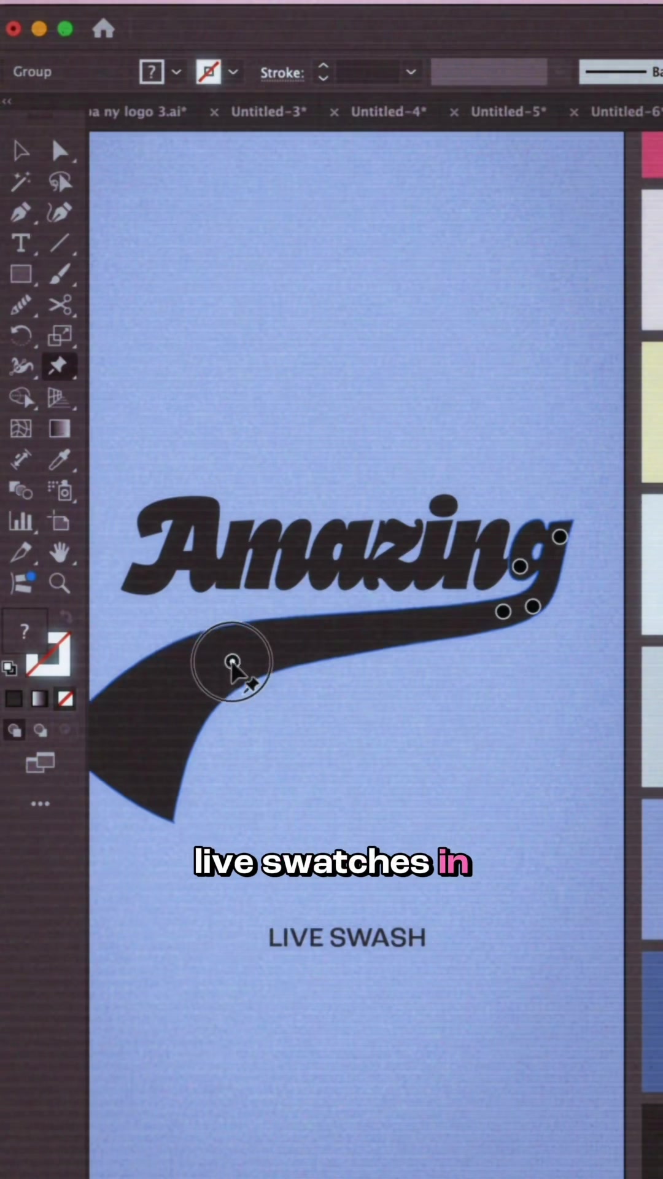663x1179 pixels.
Task: Select the Artboard tool
Action: click(x=60, y=521)
